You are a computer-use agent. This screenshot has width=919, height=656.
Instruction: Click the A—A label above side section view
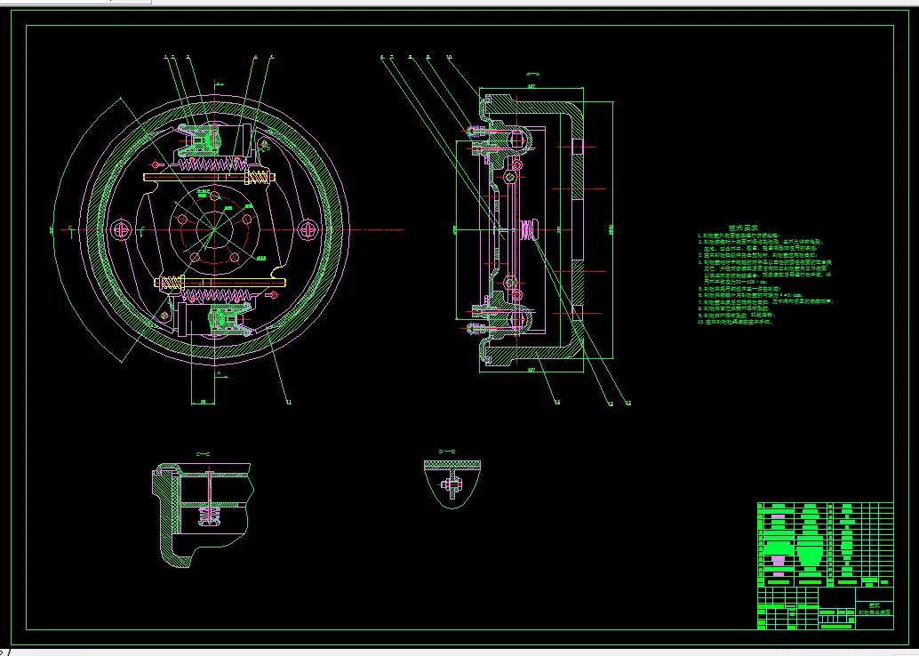pos(532,74)
